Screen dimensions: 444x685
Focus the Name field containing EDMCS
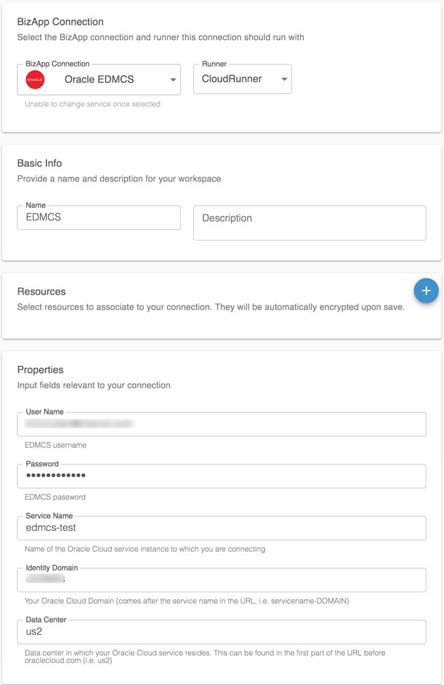(99, 218)
